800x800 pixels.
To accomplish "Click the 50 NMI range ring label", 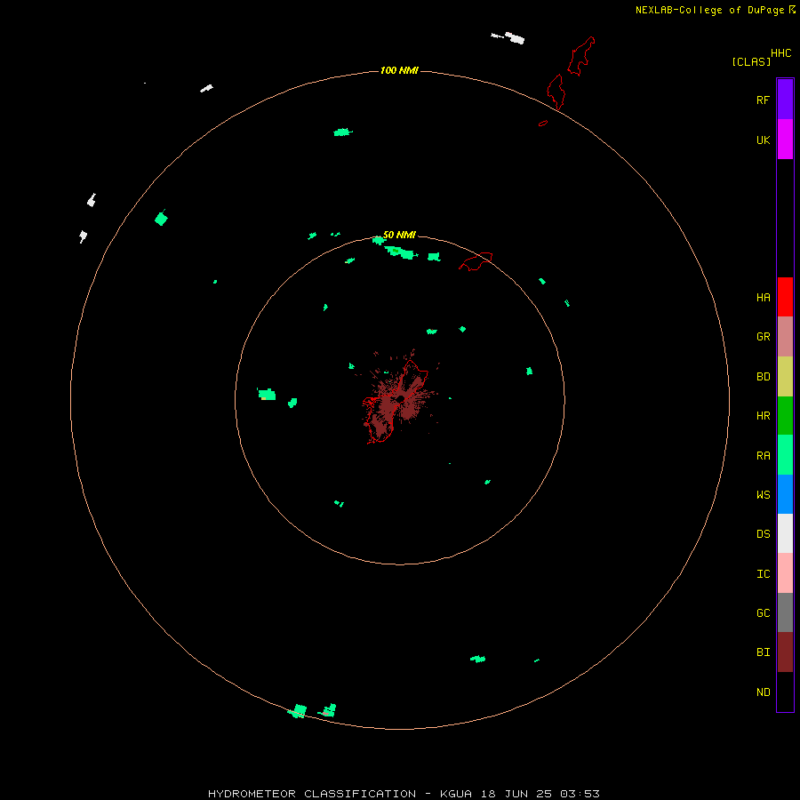I will 399,235.
